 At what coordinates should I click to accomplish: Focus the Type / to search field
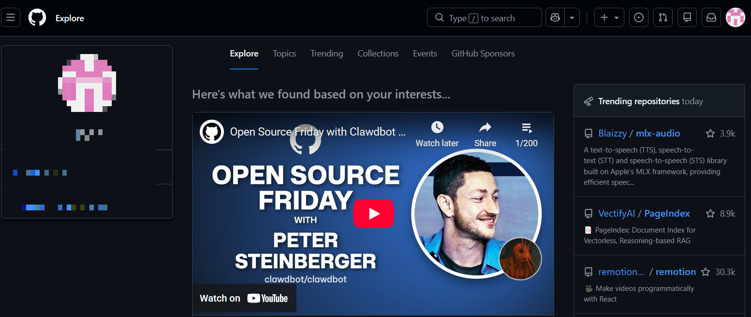(x=485, y=18)
